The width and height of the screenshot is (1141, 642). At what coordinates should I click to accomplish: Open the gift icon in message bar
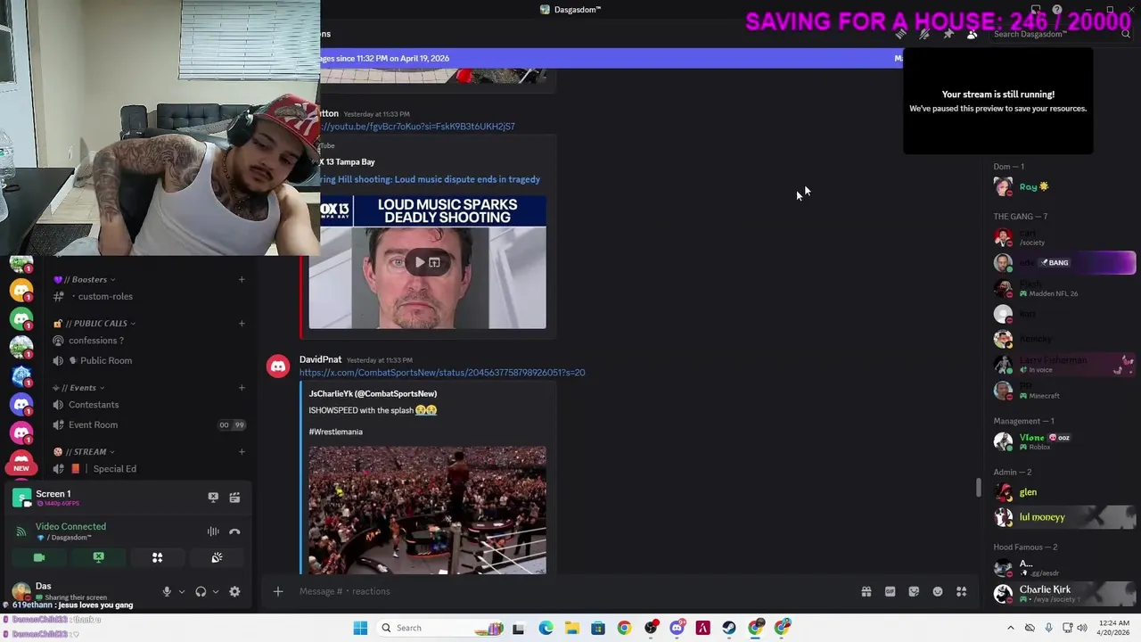866,591
